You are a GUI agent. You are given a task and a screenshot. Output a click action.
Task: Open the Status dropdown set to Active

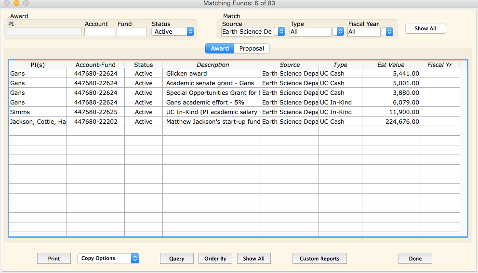pos(173,32)
